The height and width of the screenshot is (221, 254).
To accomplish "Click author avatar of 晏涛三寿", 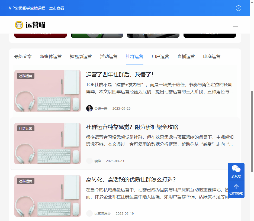I will (89, 108).
